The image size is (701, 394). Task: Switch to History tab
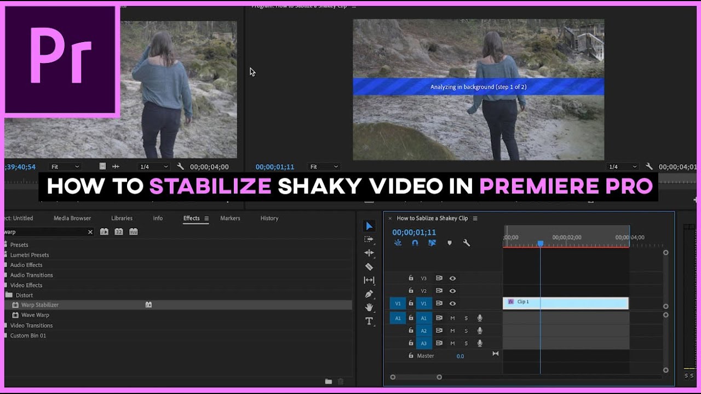(269, 218)
